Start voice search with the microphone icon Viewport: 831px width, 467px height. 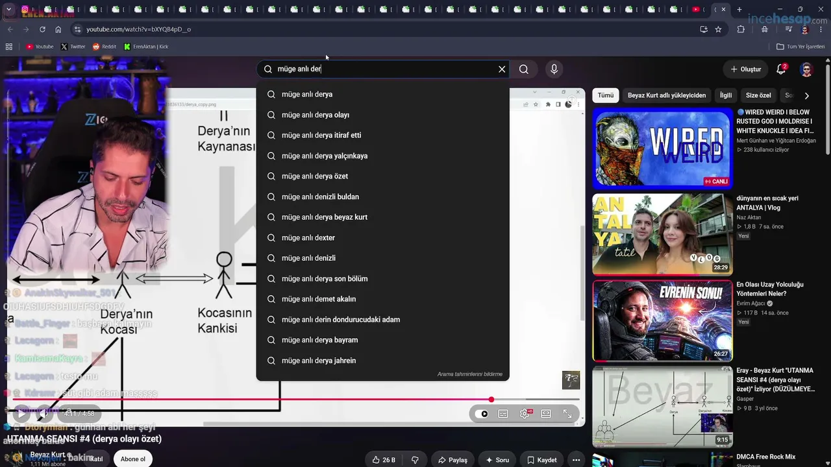[554, 69]
